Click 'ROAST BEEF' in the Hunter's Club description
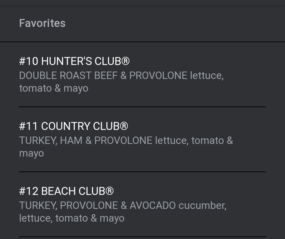Image resolution: width=285 pixels, height=239 pixels. (x=89, y=76)
